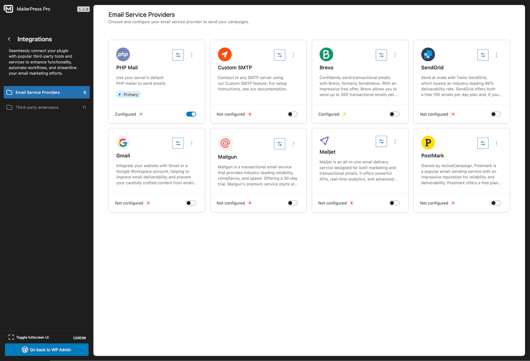Open the Mailjet three-dot menu
530x361 pixels.
pos(395,141)
